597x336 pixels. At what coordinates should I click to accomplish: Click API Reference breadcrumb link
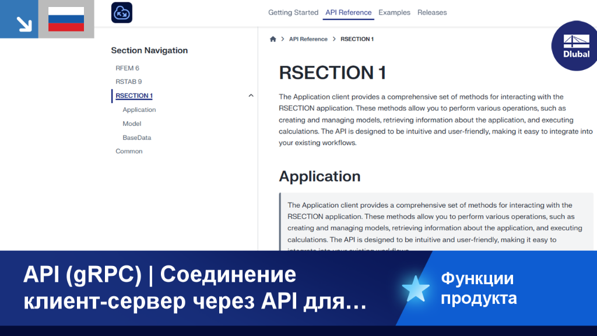tap(308, 39)
